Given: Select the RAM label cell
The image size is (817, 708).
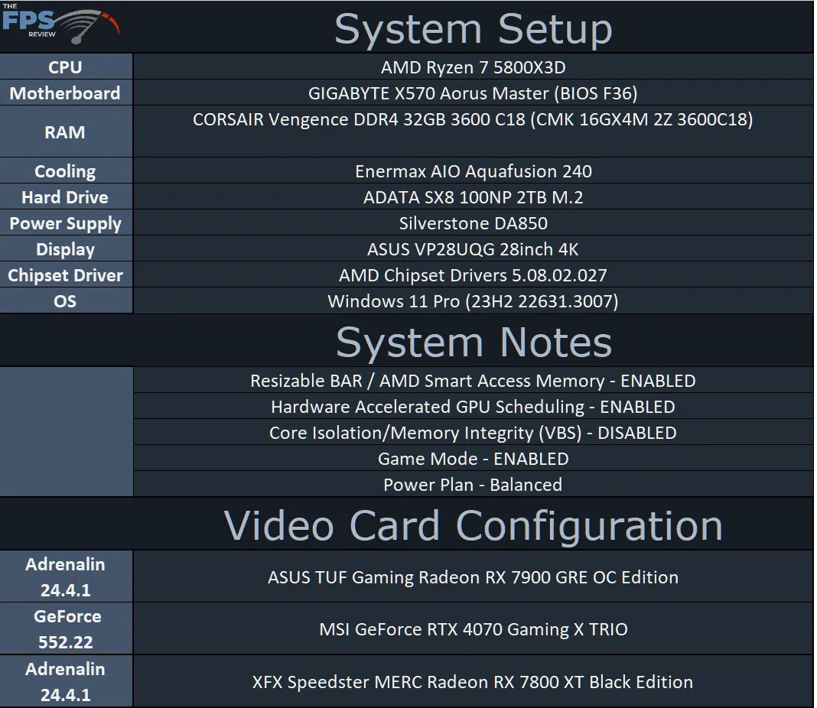Looking at the screenshot, I should point(66,132).
